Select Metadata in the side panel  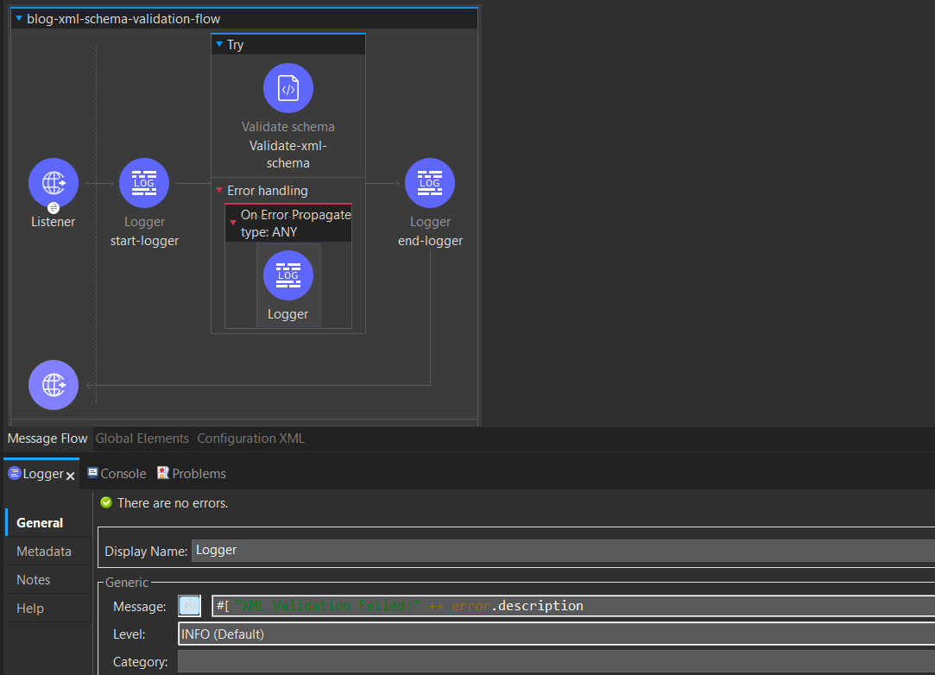44,551
